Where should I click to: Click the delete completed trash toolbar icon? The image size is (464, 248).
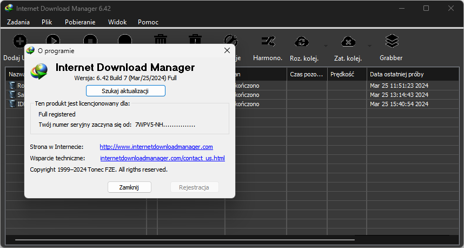195,39
